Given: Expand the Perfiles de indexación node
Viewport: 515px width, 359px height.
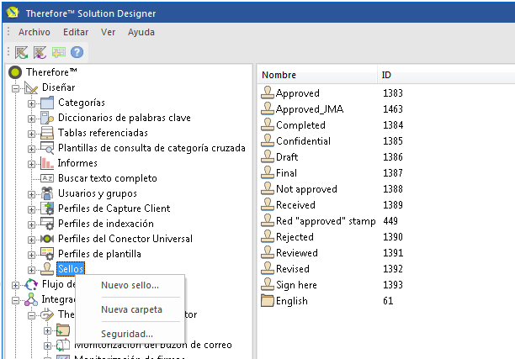Looking at the screenshot, I should click(32, 224).
